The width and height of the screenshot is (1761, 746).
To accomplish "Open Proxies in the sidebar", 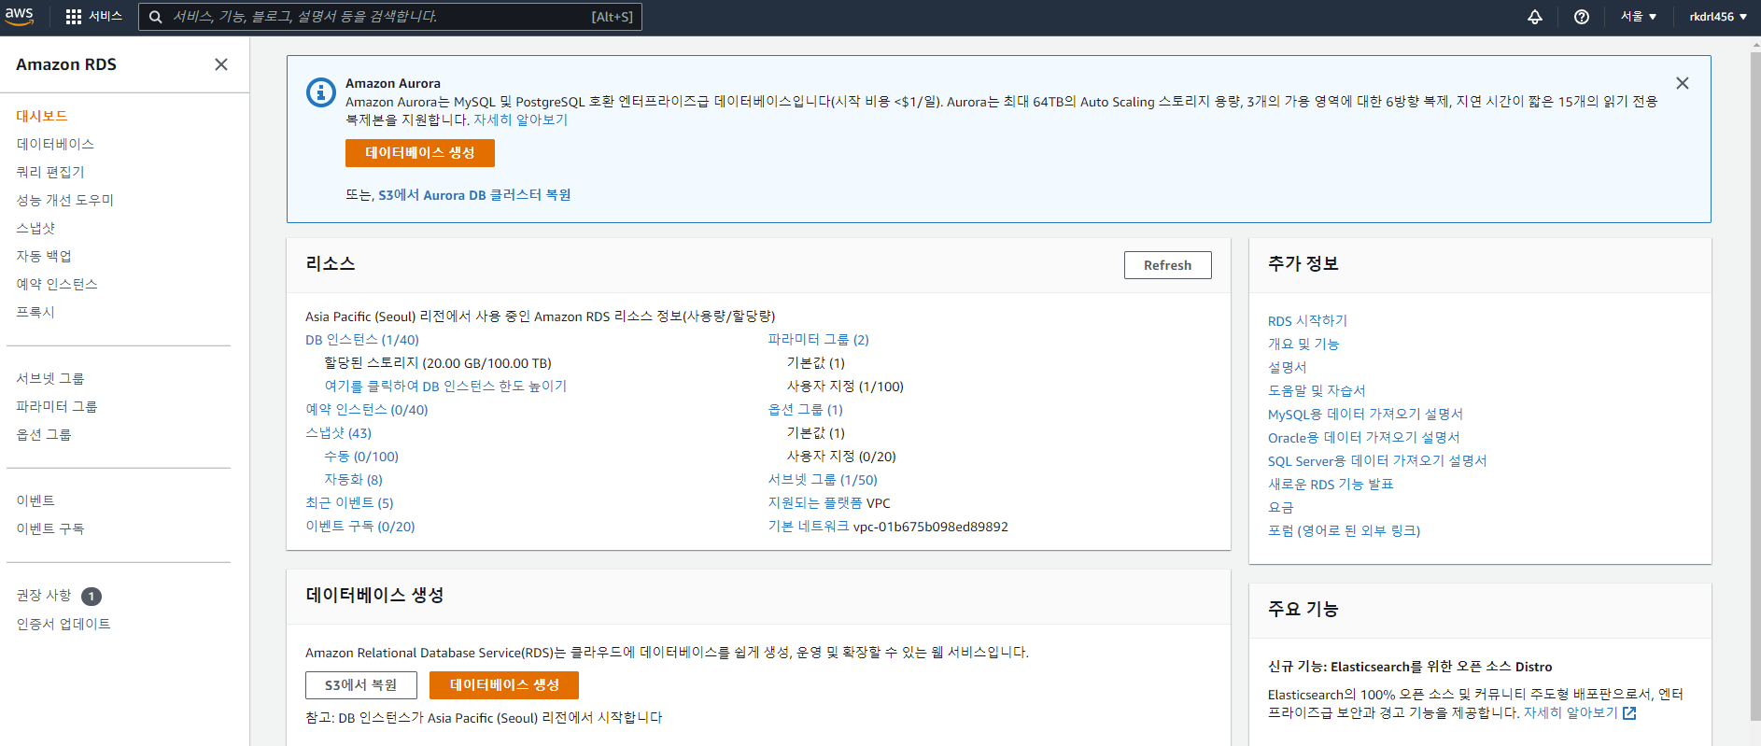I will [35, 312].
